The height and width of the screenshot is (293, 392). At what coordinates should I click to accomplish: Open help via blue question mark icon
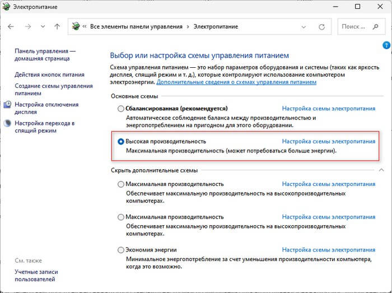[x=386, y=45]
